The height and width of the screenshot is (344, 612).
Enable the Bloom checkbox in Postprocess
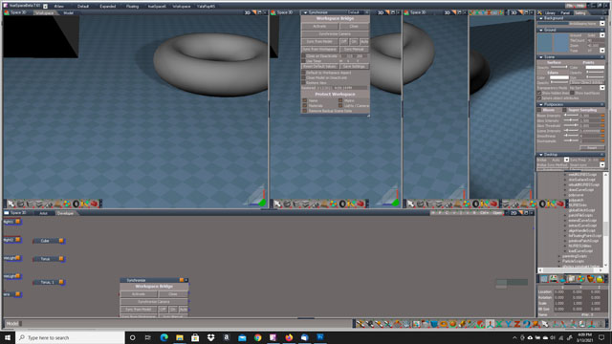click(539, 110)
